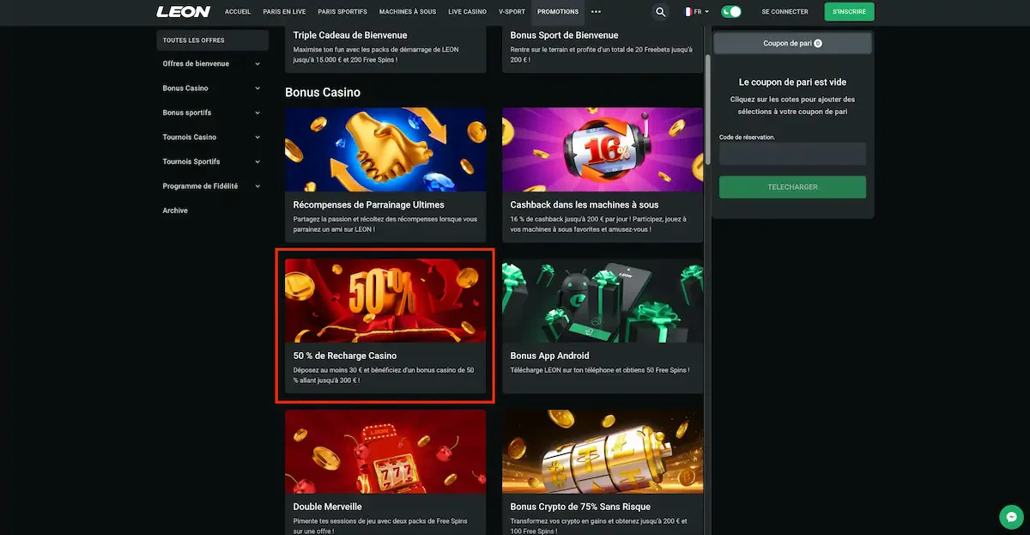Click the three-dots more menu icon
Viewport: 1030px width, 535px height.
click(x=597, y=12)
